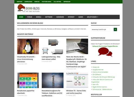
Task: Open the Forum navigation item
Action: pos(30,17)
